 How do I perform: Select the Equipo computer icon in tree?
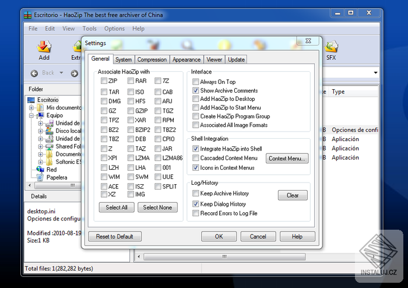coord(40,115)
